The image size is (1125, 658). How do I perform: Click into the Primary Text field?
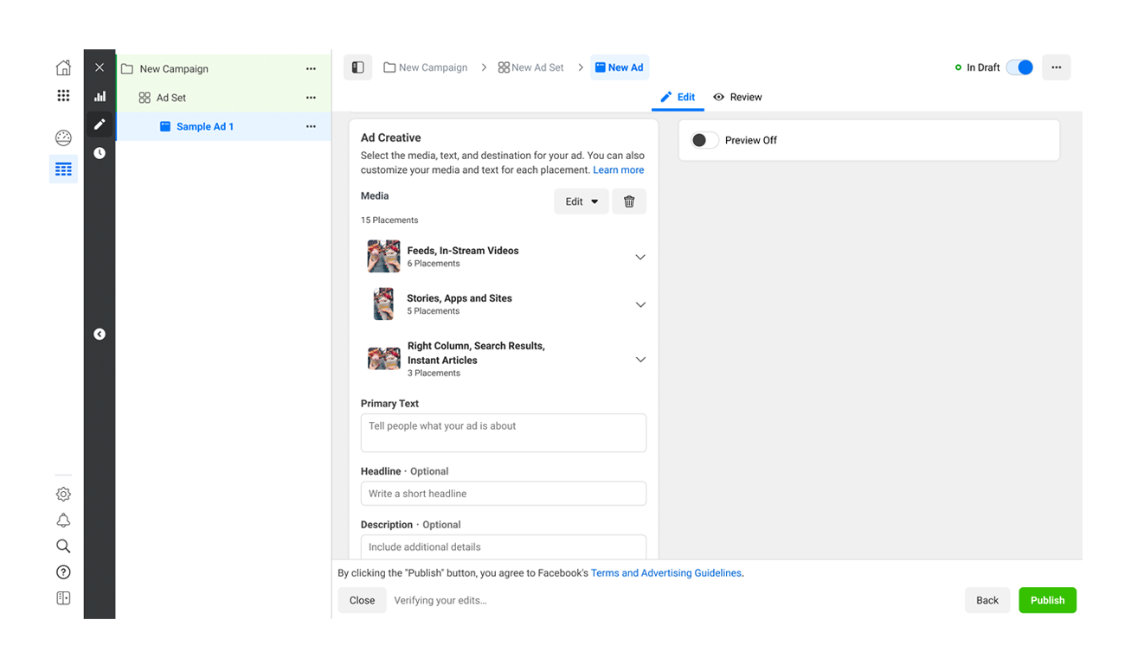click(x=503, y=432)
